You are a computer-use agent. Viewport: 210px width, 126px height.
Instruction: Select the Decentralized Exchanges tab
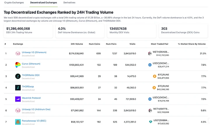click(x=43, y=3)
